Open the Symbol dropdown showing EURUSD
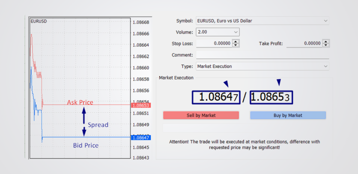The image size is (358, 174). [x=262, y=21]
